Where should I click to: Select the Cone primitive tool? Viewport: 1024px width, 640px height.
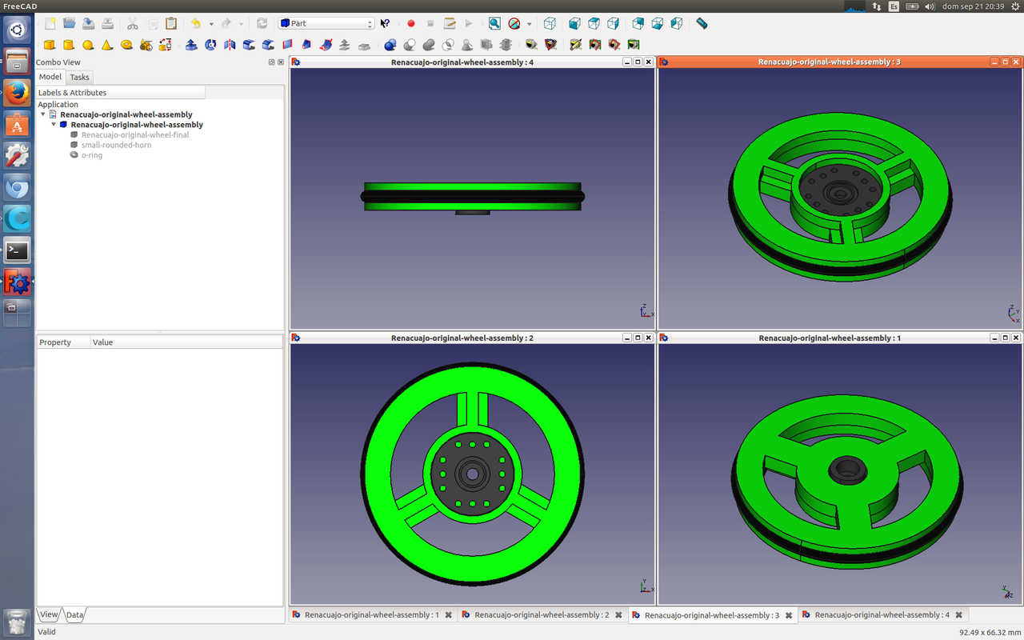(107, 45)
